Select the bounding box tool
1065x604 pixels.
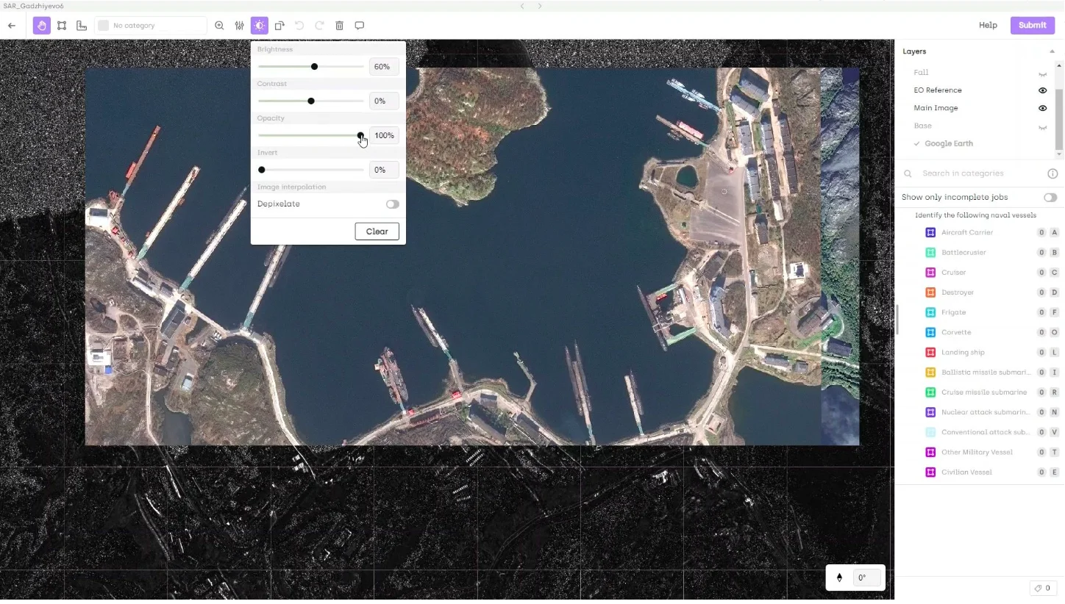(x=62, y=26)
